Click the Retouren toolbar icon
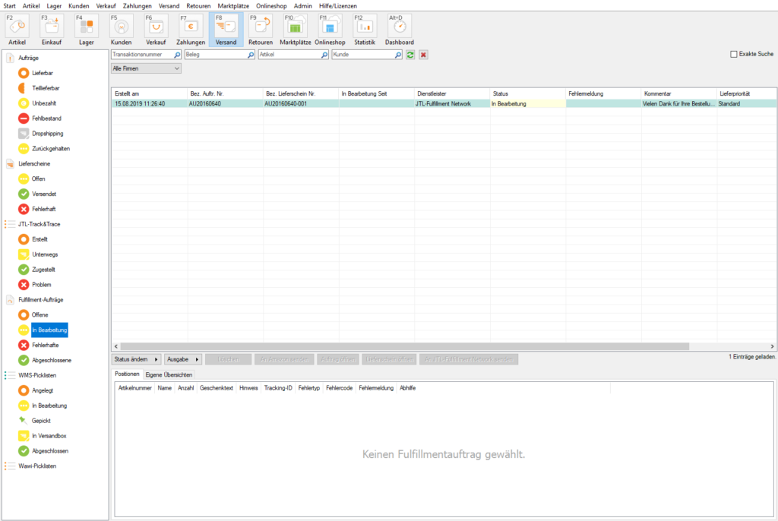Screen dimensions: 778x521 261,30
